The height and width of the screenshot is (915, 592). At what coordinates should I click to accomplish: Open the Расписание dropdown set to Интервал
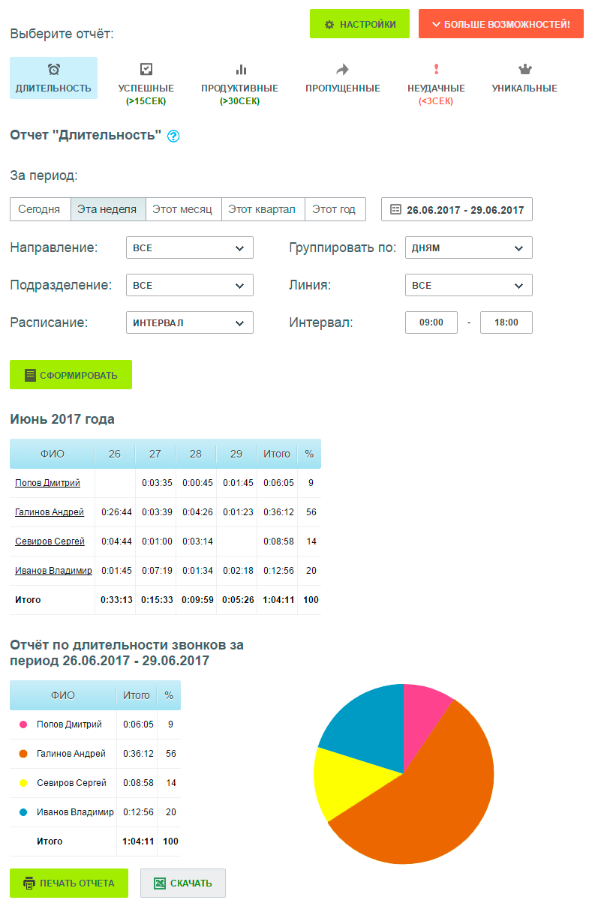click(x=190, y=322)
